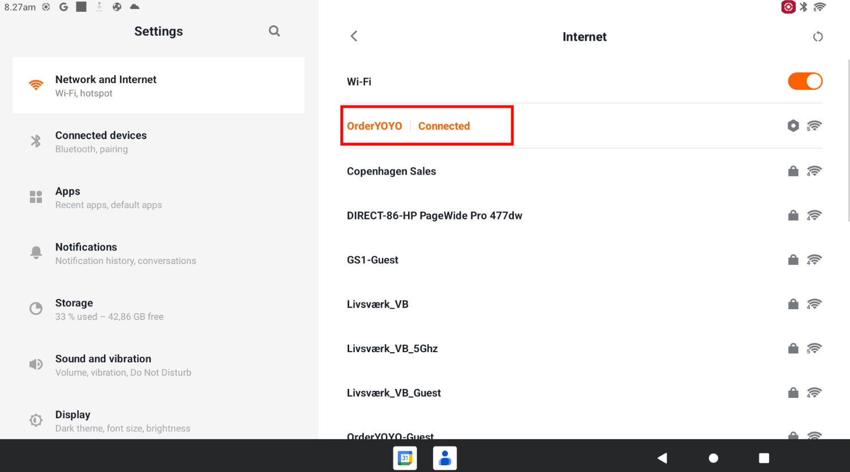The height and width of the screenshot is (472, 850).
Task: Click the speaker icon beside Sound and vibration
Action: [x=36, y=364]
